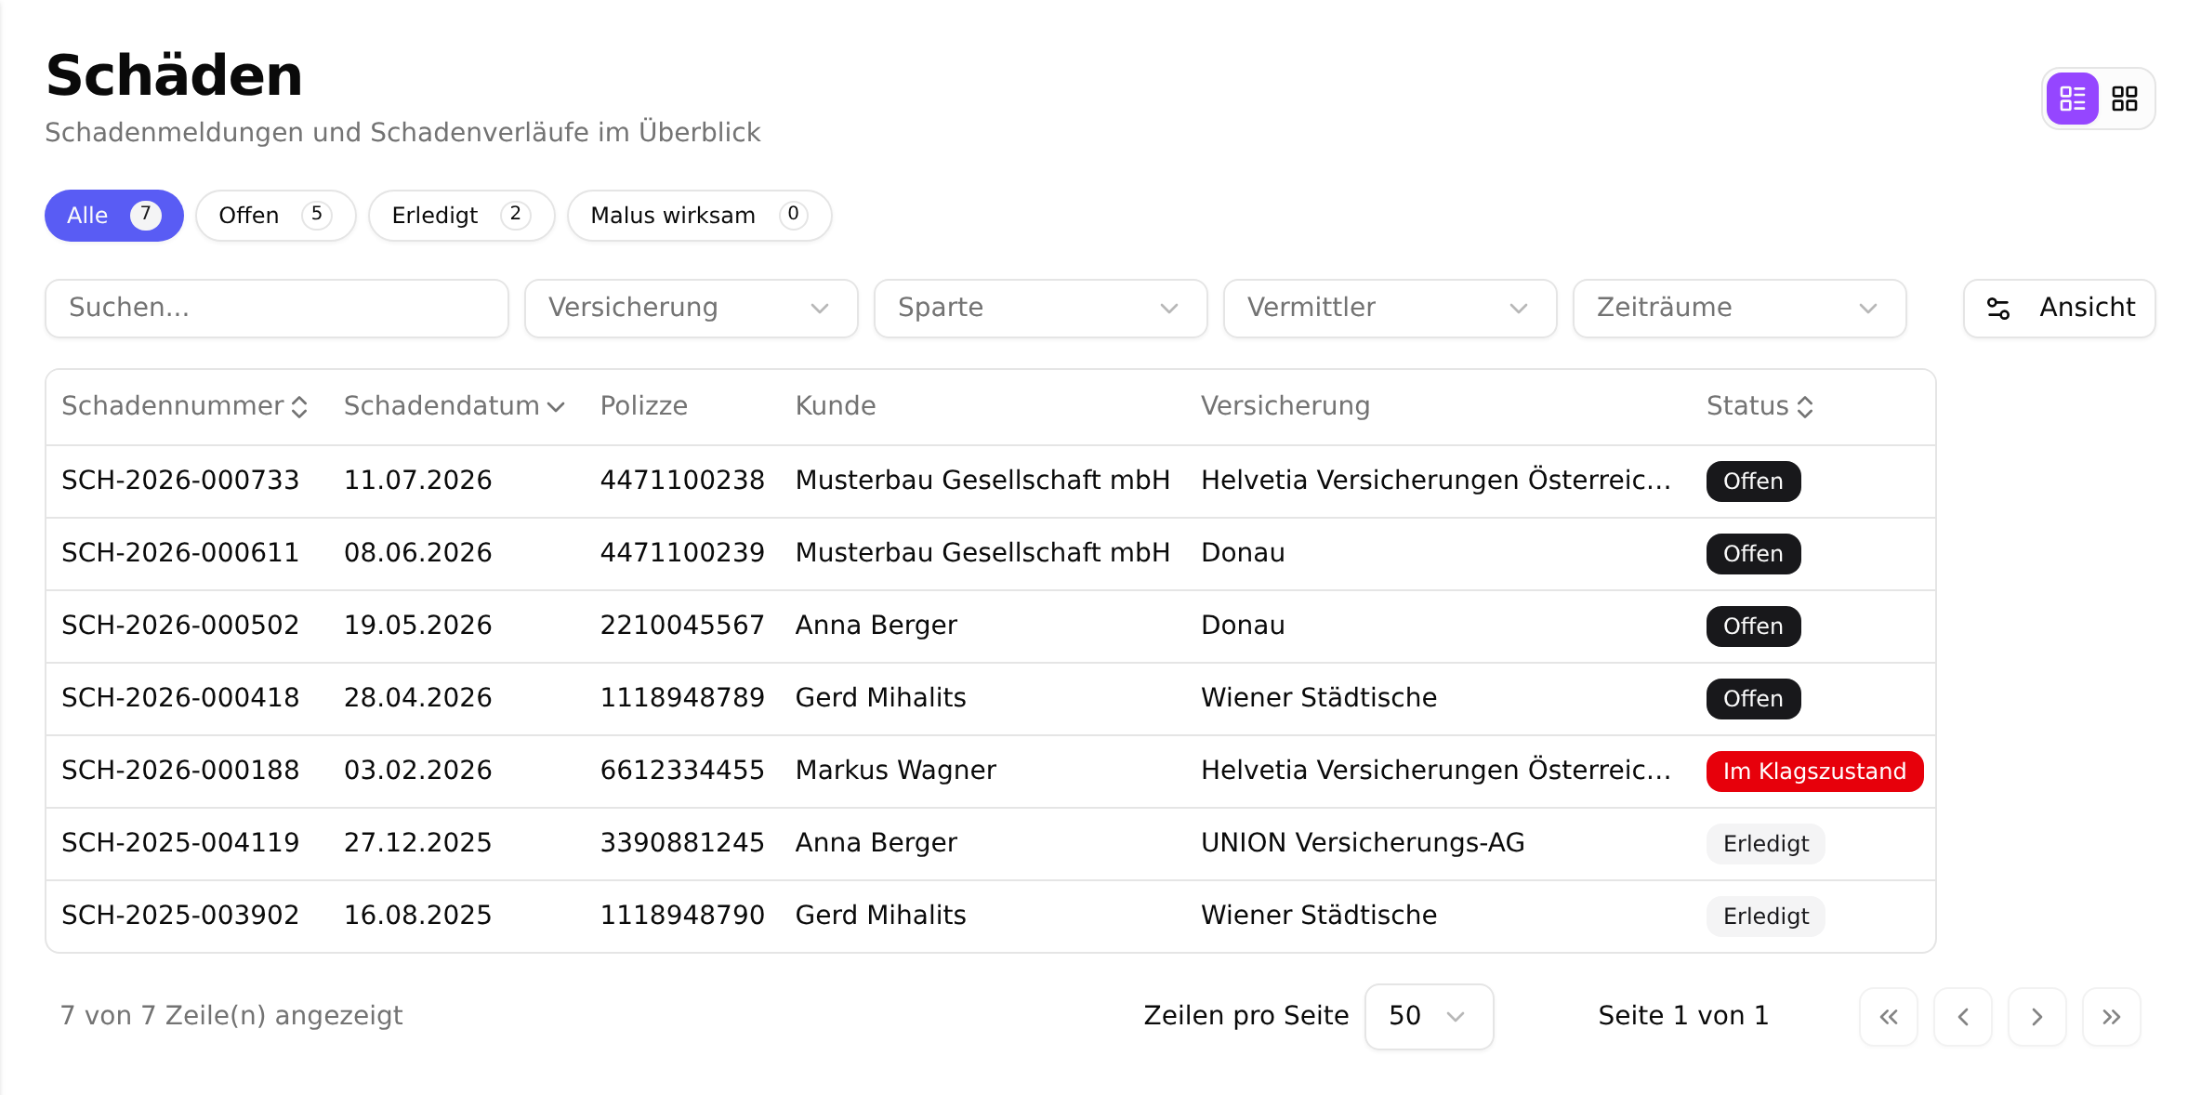Click UNION Versicherungs-AG cell
The width and height of the screenshot is (2201, 1095).
click(1363, 843)
